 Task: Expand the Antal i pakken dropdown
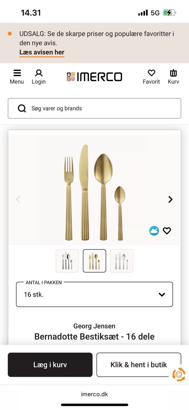(x=94, y=294)
